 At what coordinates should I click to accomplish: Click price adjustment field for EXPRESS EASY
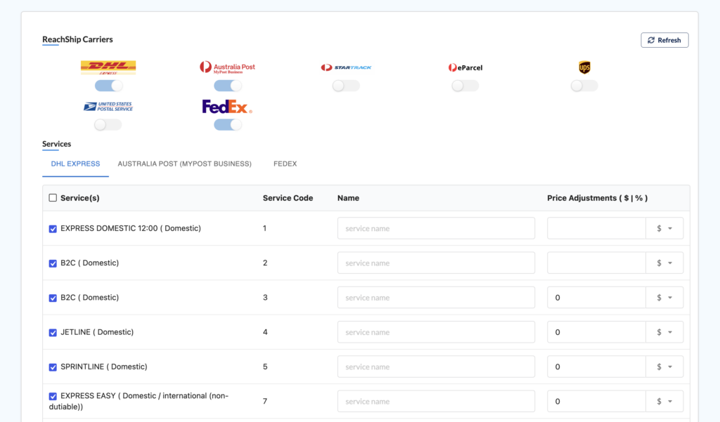(x=596, y=402)
